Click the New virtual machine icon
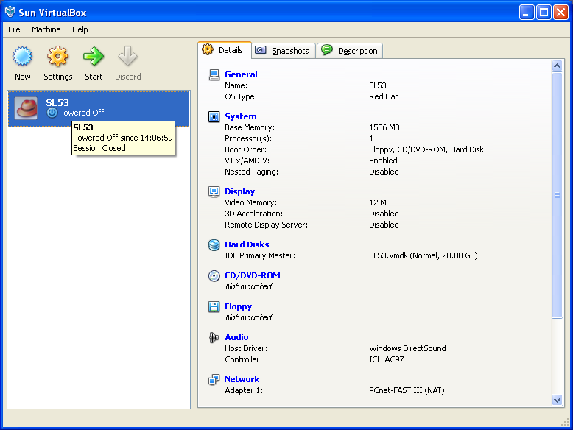 tap(22, 56)
